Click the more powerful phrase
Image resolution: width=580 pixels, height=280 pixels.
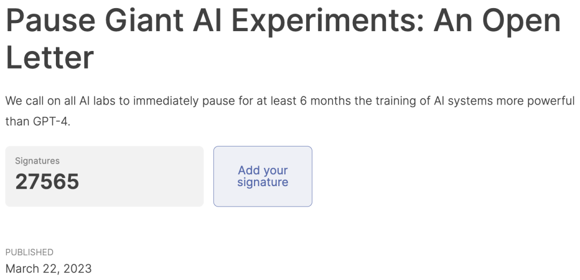(x=535, y=101)
